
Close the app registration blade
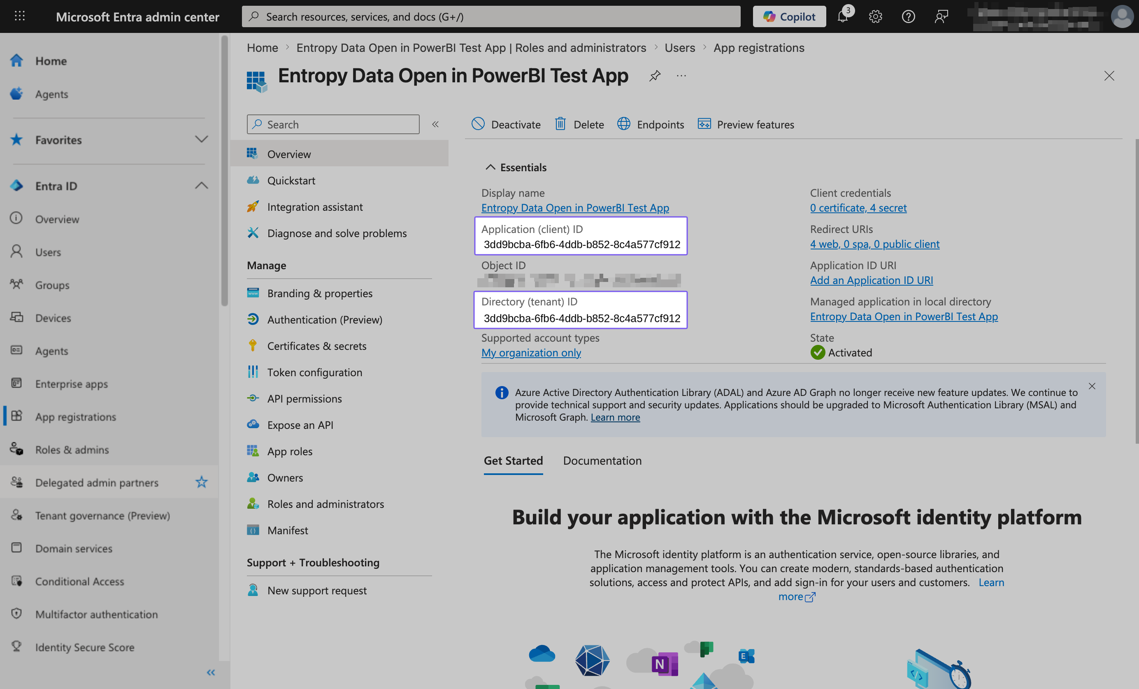click(x=1109, y=75)
